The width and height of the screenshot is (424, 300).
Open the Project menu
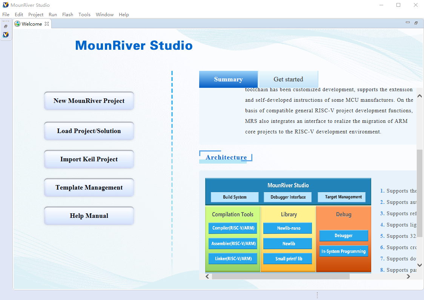pyautogui.click(x=36, y=15)
